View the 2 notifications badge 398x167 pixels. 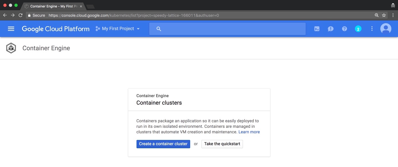358,29
